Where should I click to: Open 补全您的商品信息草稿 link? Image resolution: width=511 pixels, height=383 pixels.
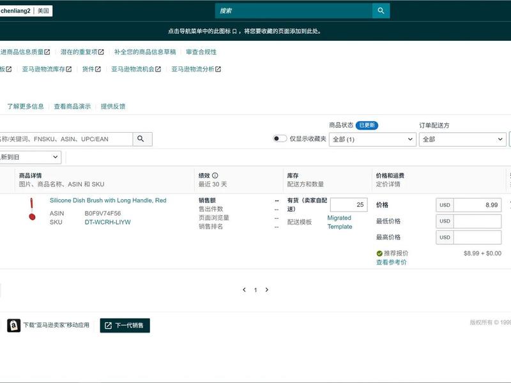click(x=145, y=52)
